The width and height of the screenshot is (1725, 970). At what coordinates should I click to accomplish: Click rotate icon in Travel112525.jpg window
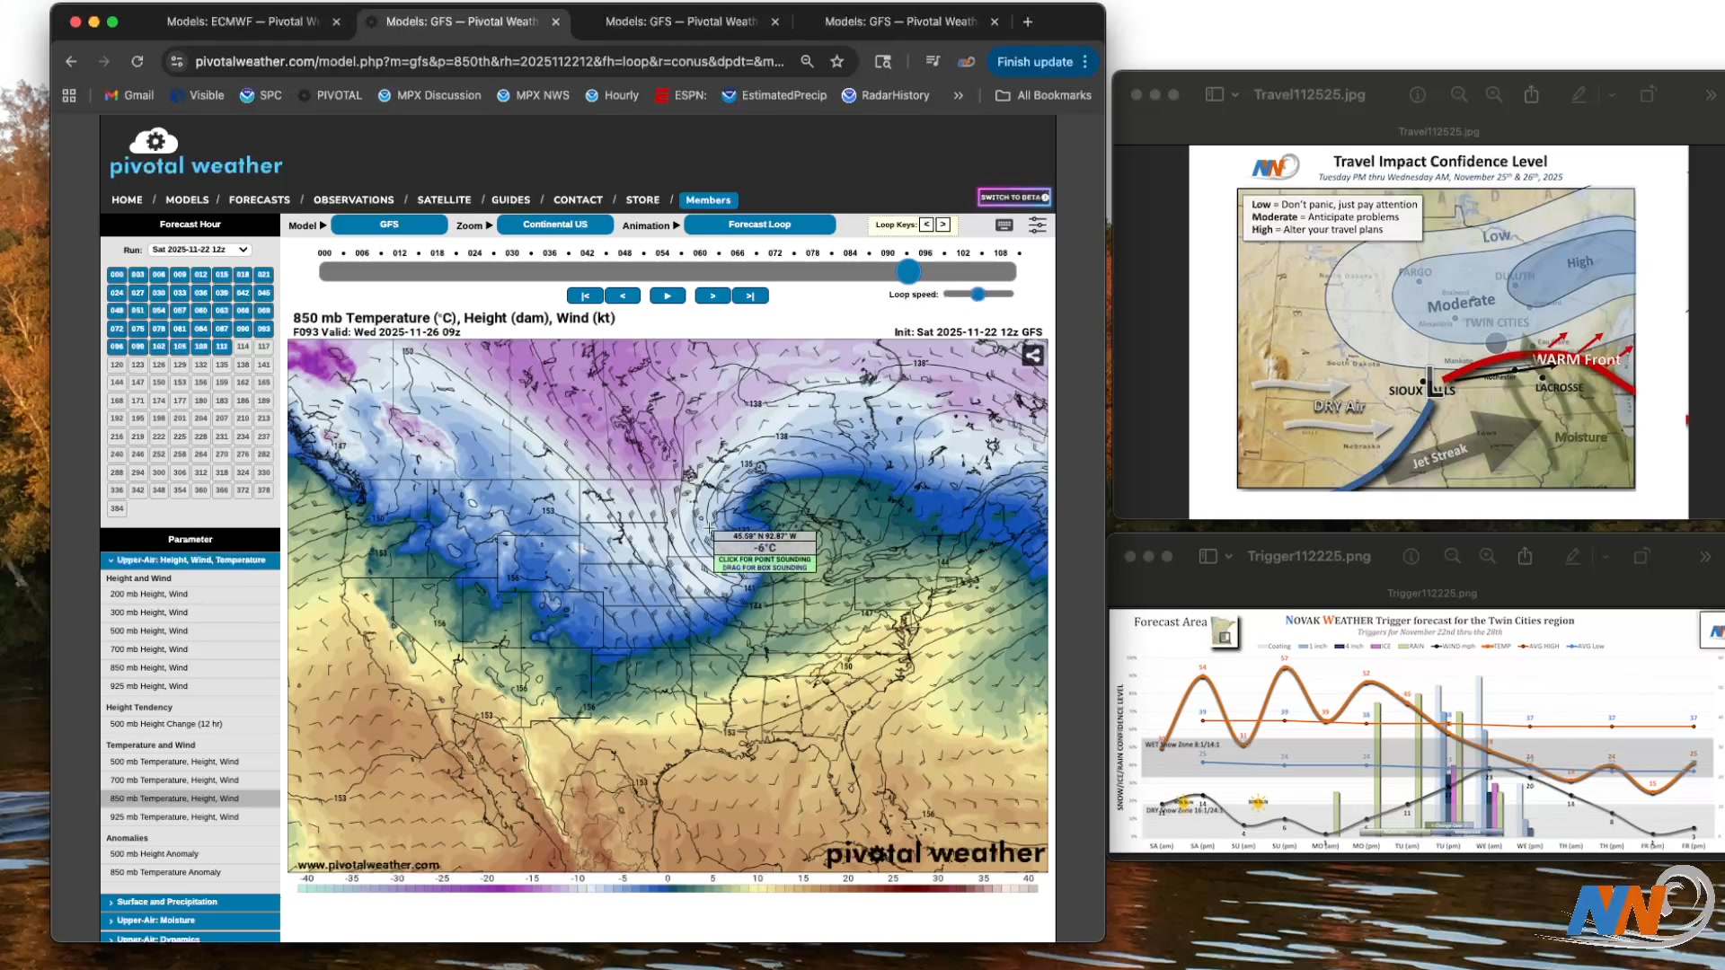point(1648,94)
